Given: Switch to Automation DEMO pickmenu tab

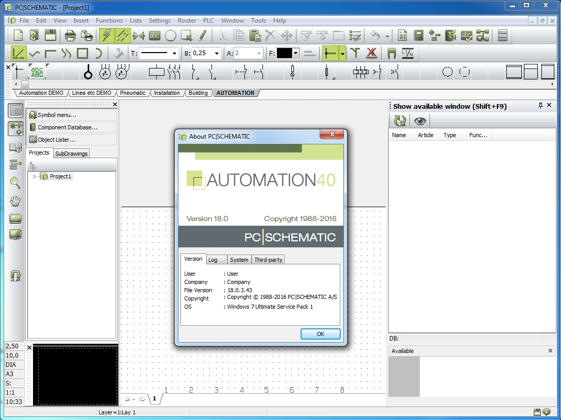Looking at the screenshot, I should (41, 93).
